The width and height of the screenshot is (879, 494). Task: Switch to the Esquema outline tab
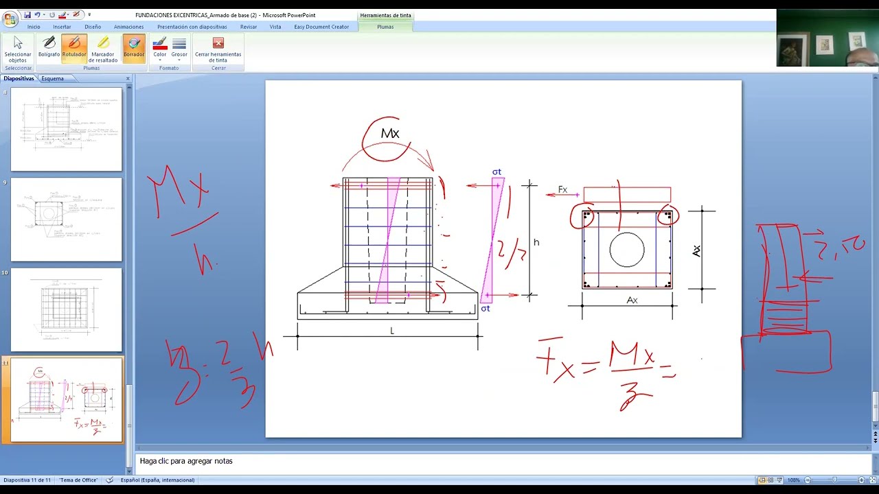52,78
